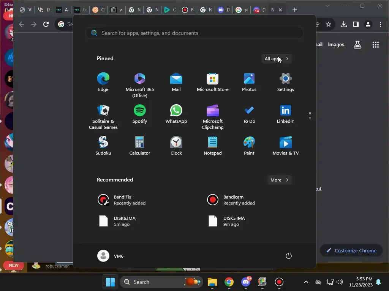This screenshot has height=291, width=389.
Task: Open Settings from the Start menu
Action: pyautogui.click(x=286, y=82)
